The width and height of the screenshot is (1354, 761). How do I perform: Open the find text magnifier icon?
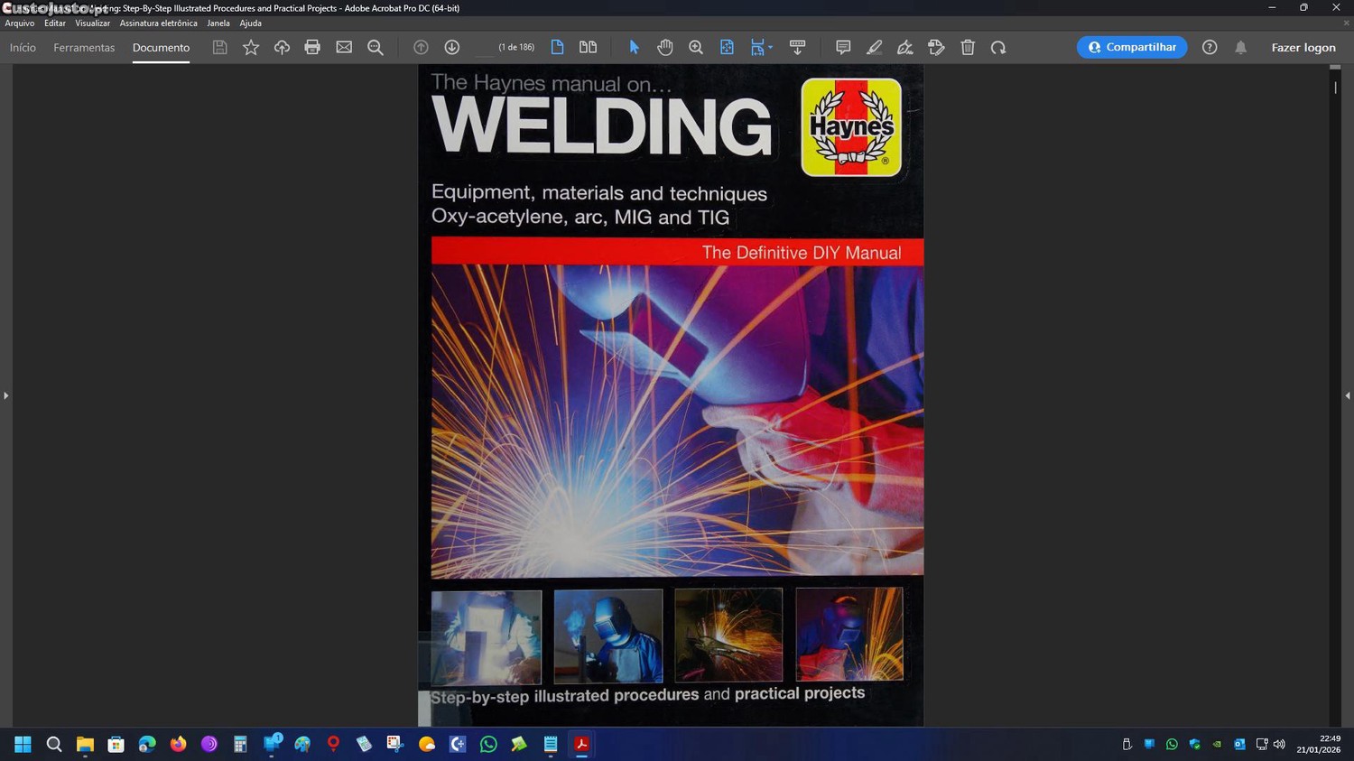click(376, 47)
